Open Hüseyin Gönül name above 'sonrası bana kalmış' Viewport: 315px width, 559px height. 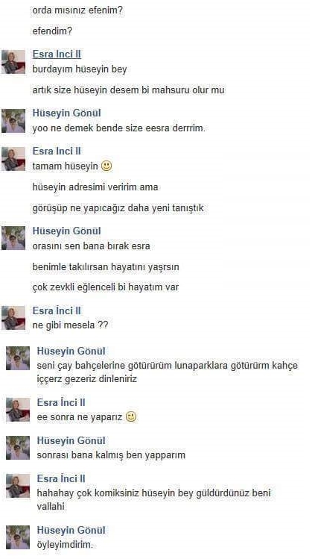pyautogui.click(x=71, y=440)
